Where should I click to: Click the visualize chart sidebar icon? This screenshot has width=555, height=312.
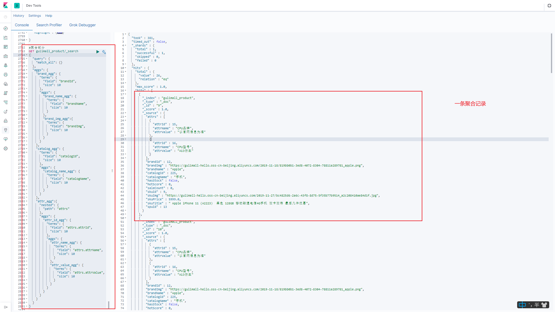(x=5, y=37)
